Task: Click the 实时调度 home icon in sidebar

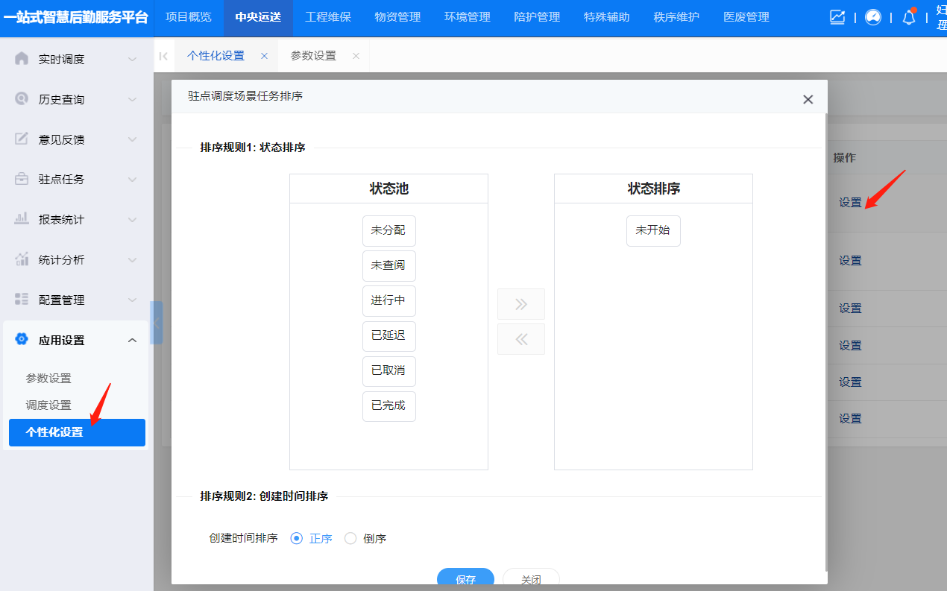Action: point(22,59)
